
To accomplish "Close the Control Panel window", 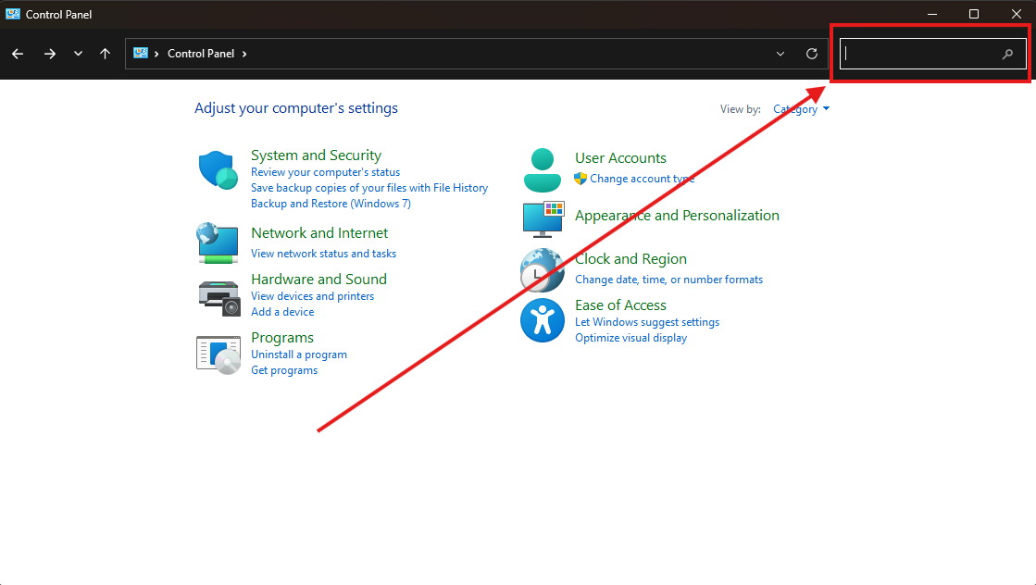I will (x=1017, y=14).
